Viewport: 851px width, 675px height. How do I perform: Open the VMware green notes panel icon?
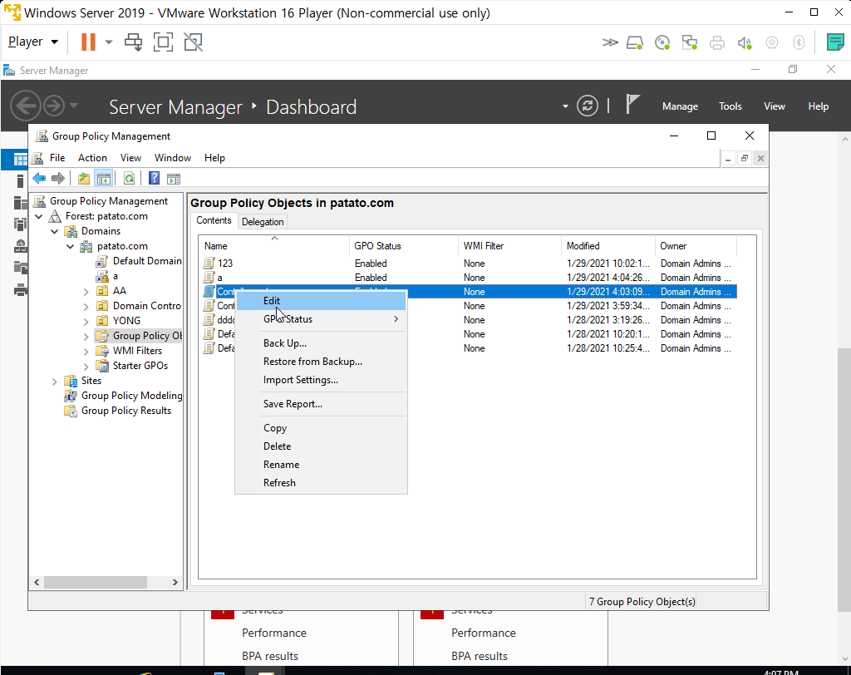(835, 42)
